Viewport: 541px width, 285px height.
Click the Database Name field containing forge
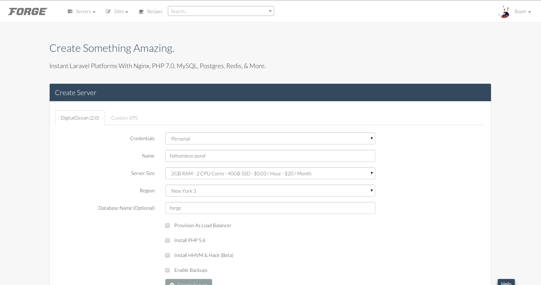click(x=270, y=208)
